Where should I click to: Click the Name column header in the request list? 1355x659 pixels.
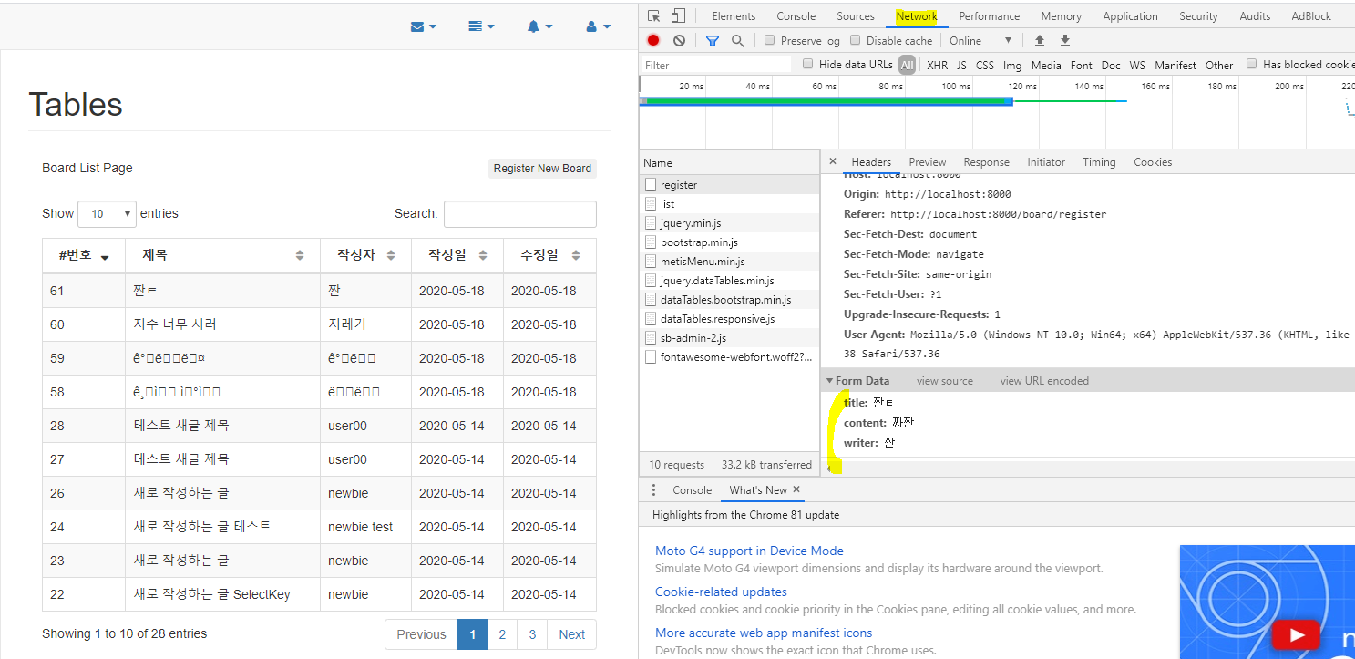click(730, 162)
